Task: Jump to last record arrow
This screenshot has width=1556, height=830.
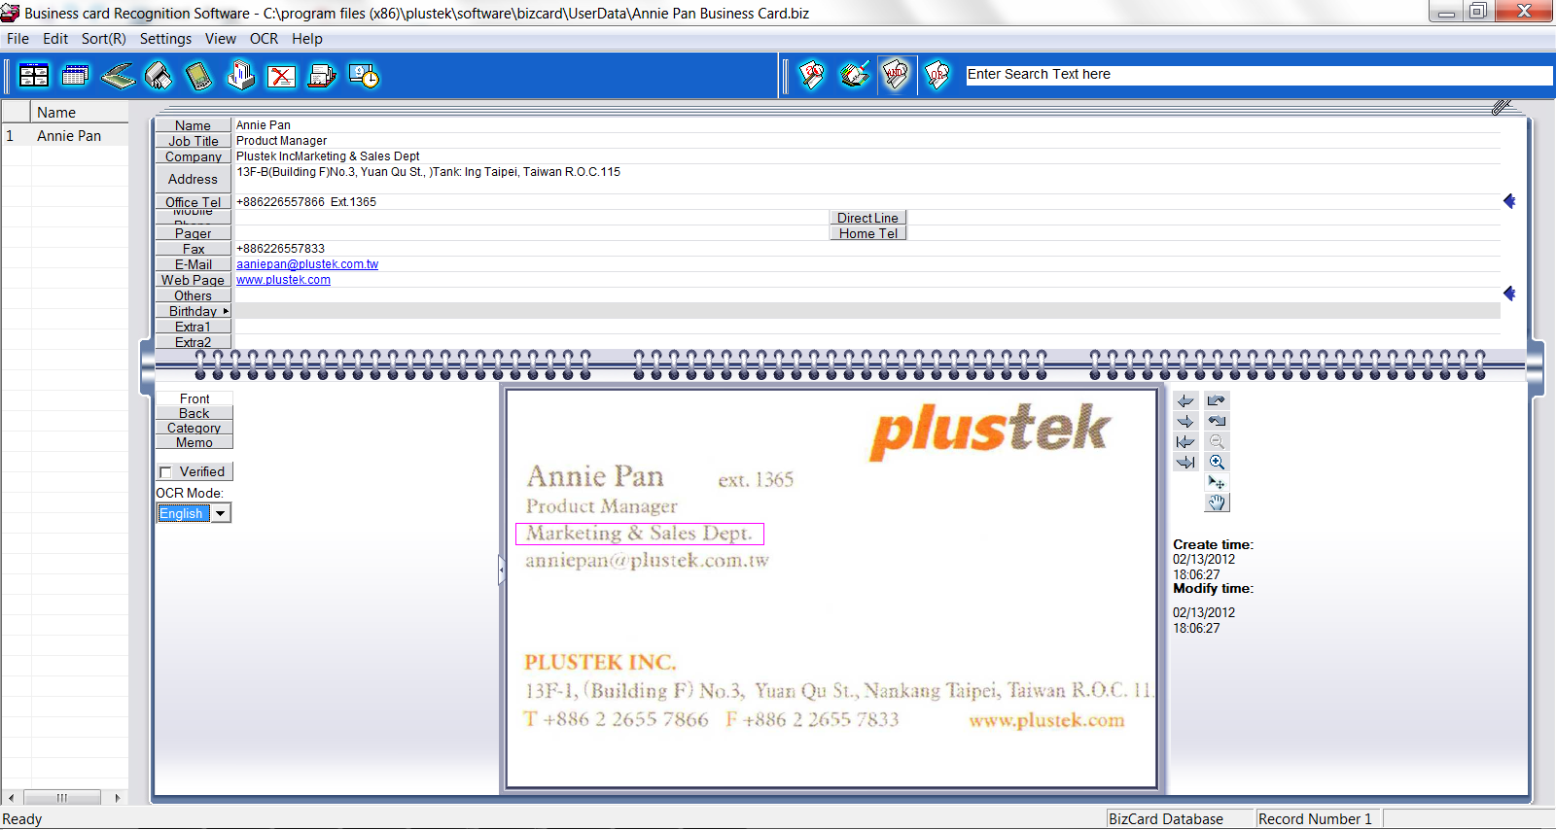Action: 1185,462
